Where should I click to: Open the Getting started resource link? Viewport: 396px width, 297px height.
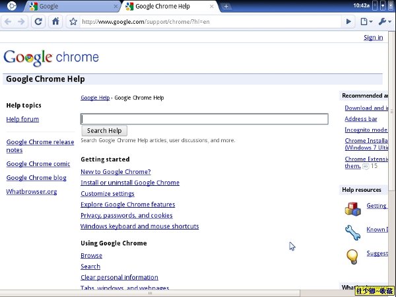tap(377, 206)
